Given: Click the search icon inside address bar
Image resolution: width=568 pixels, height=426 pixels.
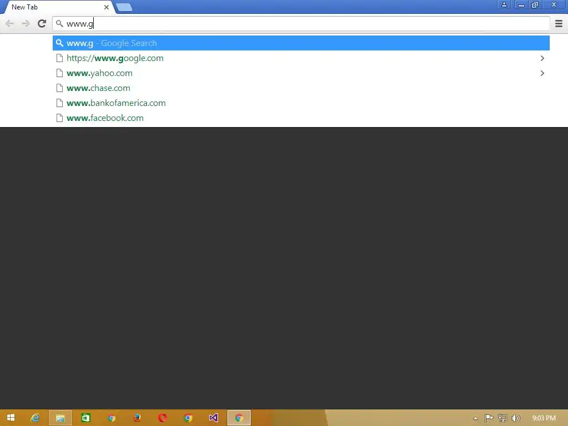Looking at the screenshot, I should (60, 24).
